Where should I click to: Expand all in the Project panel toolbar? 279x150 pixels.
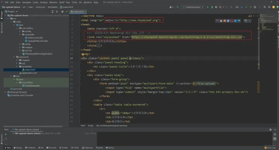click(52, 12)
